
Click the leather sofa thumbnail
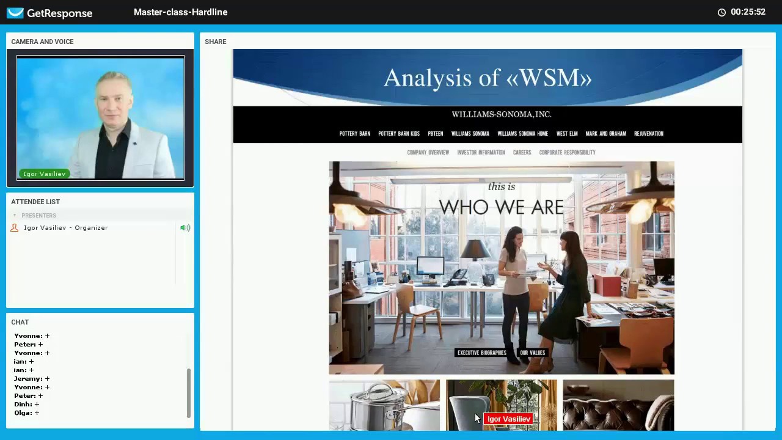point(618,405)
